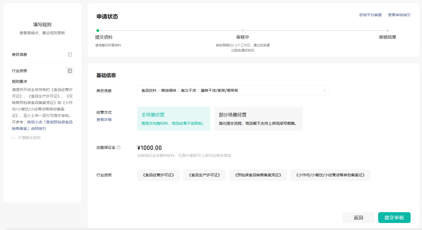The width and height of the screenshot is (422, 230).
Task: Click the 审核中 progress step dot
Action: click(x=243, y=31)
